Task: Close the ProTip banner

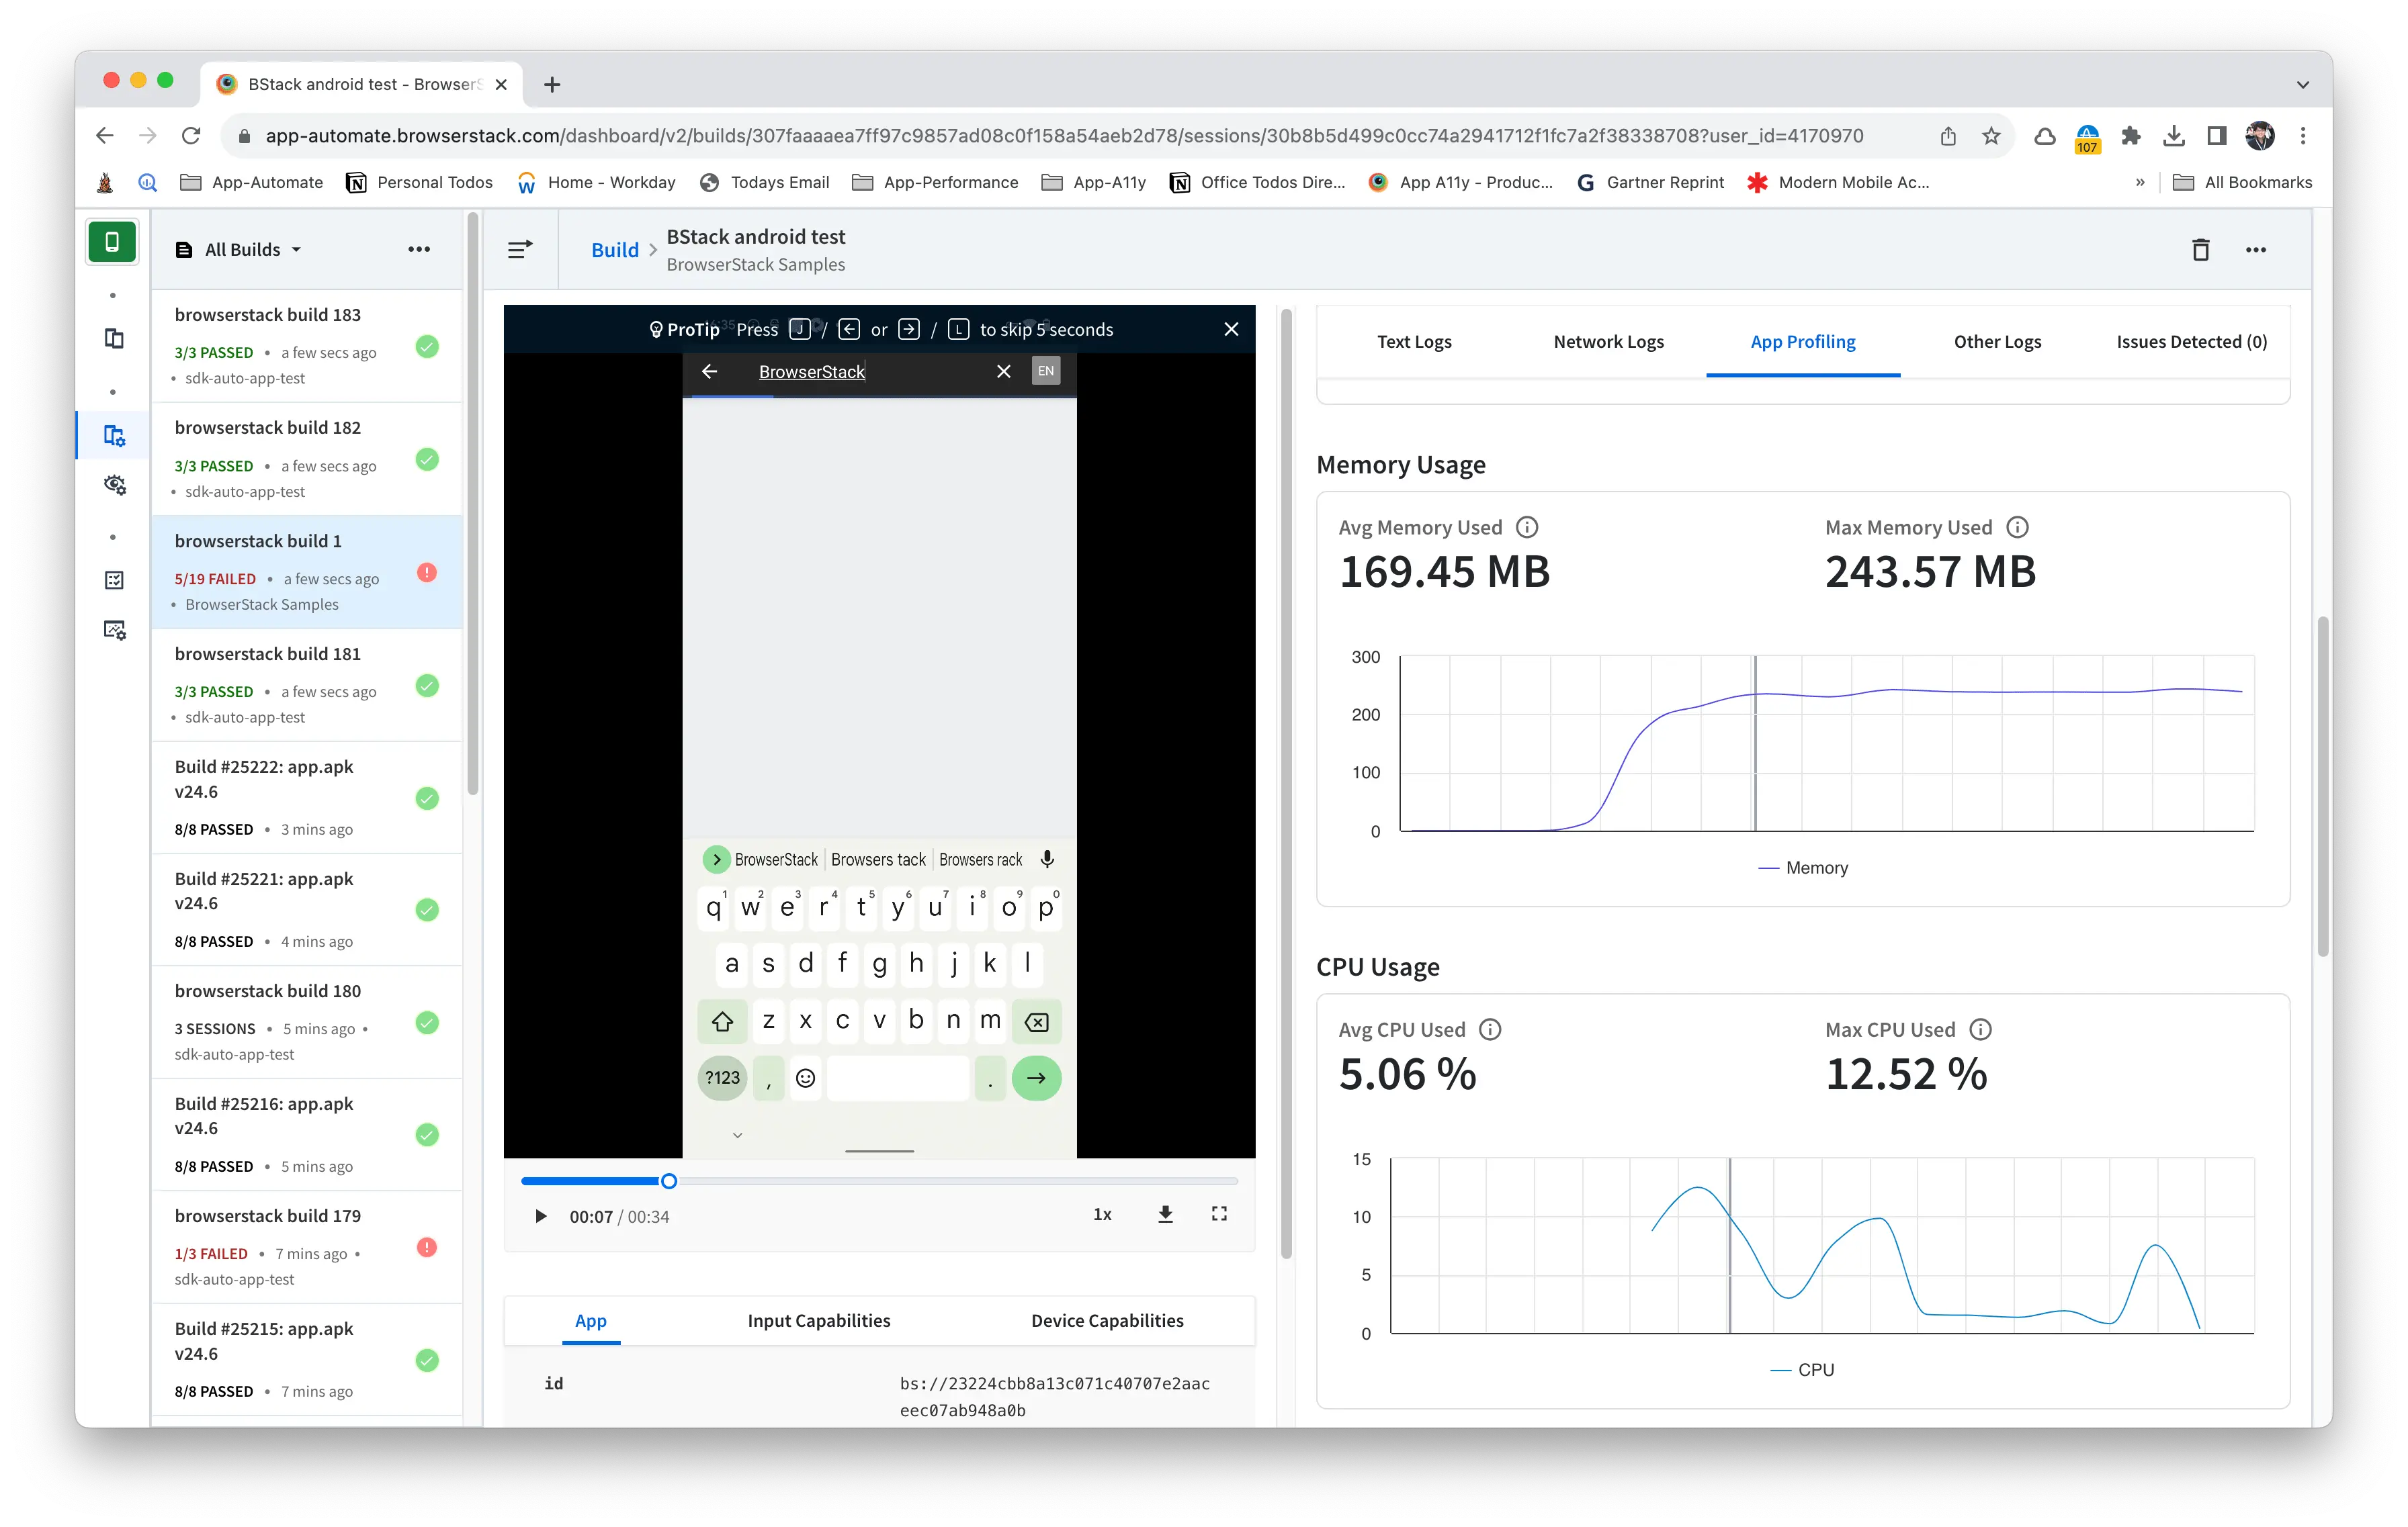Action: 1231,330
